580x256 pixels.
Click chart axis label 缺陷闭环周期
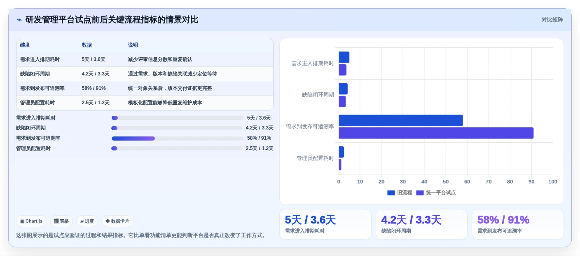[x=318, y=95]
